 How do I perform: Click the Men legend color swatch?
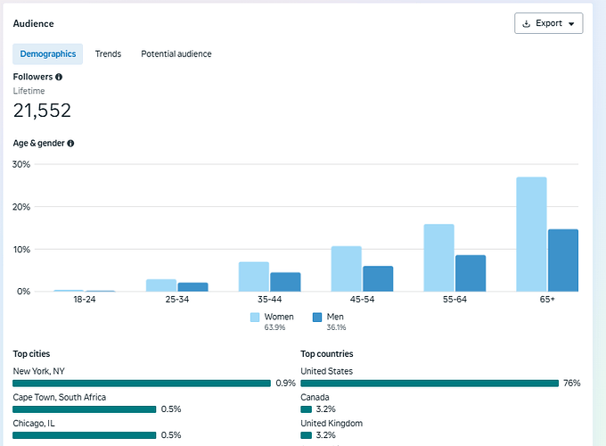[x=317, y=318]
